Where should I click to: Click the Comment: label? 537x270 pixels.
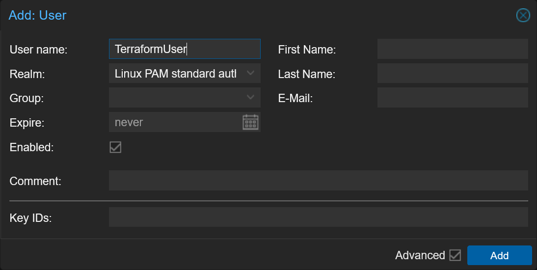[x=35, y=181]
